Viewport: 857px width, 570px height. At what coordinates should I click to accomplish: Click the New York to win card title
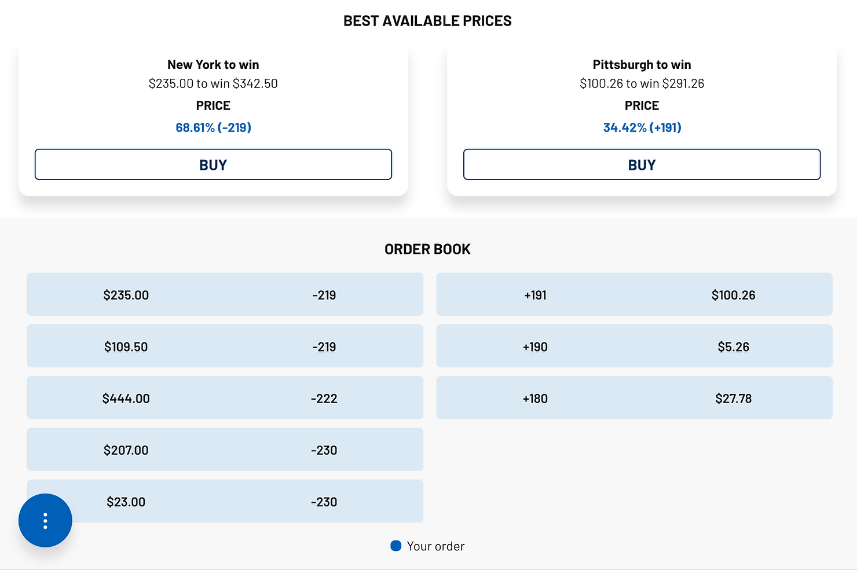point(213,64)
